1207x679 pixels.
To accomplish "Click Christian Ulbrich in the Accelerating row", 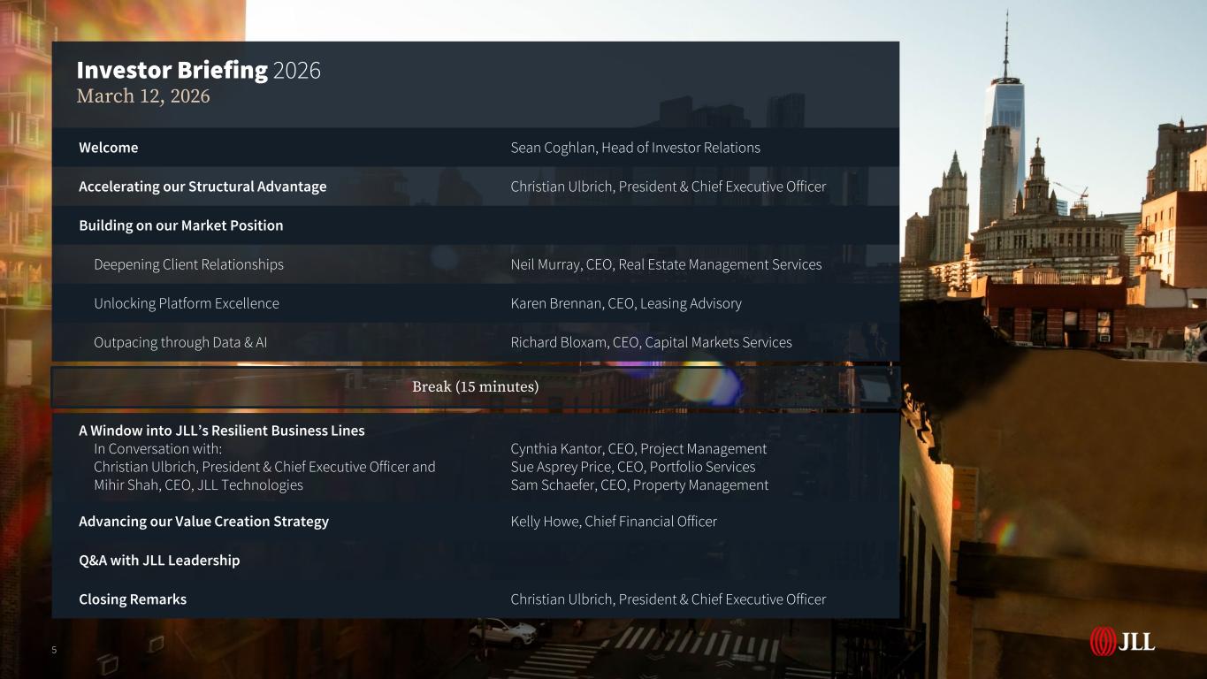I will (x=668, y=187).
